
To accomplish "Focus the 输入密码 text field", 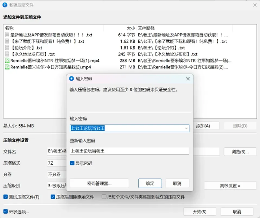I will tap(129, 128).
